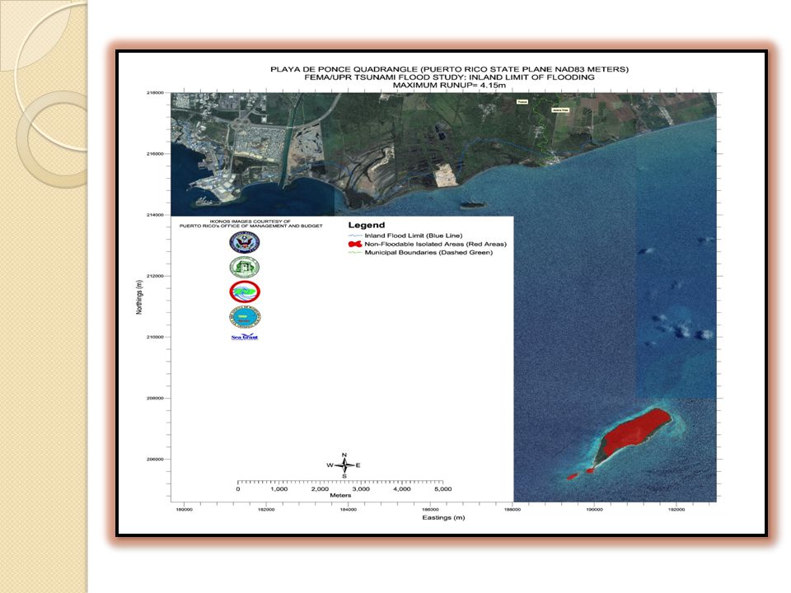Viewport: 791px width, 593px height.
Task: Click the '3,000' scale bar label
Action: pyautogui.click(x=361, y=489)
